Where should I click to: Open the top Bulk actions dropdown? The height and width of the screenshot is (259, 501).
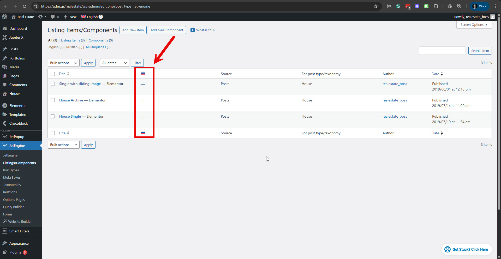tap(64, 63)
